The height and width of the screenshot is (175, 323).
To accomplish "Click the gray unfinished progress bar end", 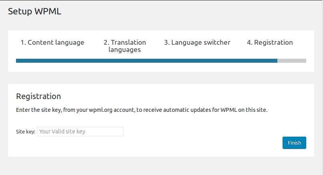I will [x=292, y=61].
